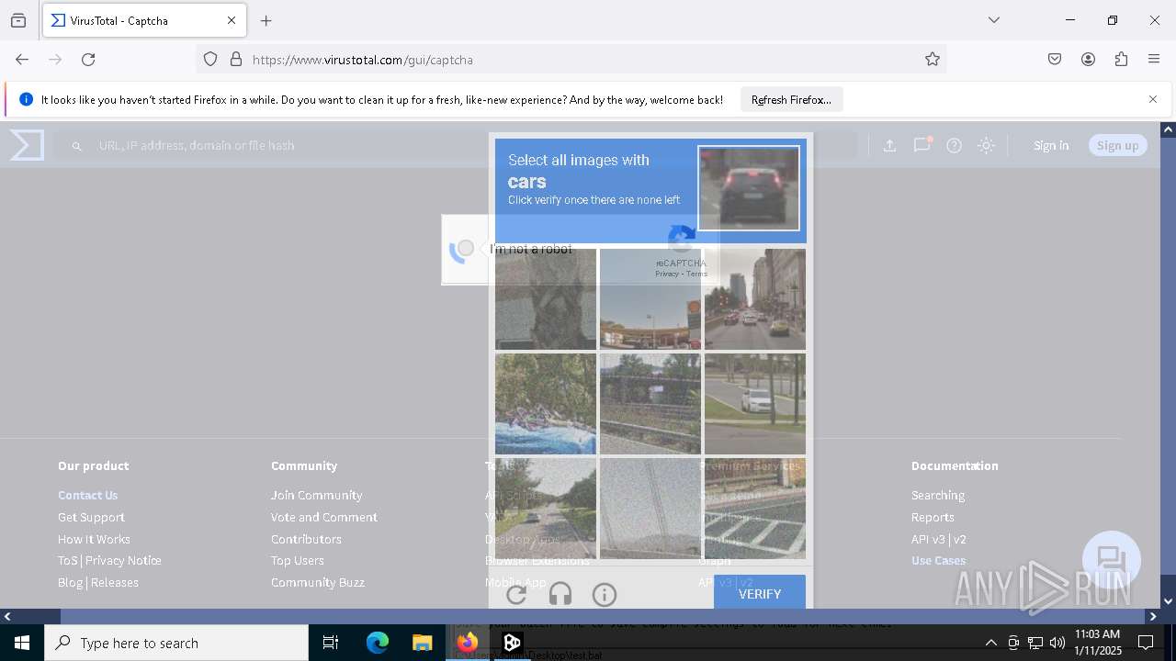The height and width of the screenshot is (661, 1176).
Task: Select the captcha tile showing city street traffic
Action: click(x=755, y=299)
